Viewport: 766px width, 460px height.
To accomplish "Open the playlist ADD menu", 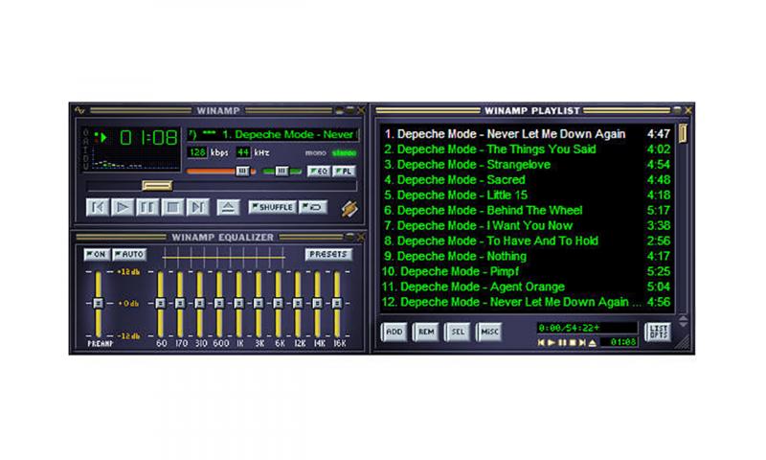I will (394, 332).
